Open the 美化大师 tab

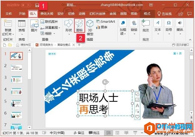pyautogui.click(x=47, y=14)
